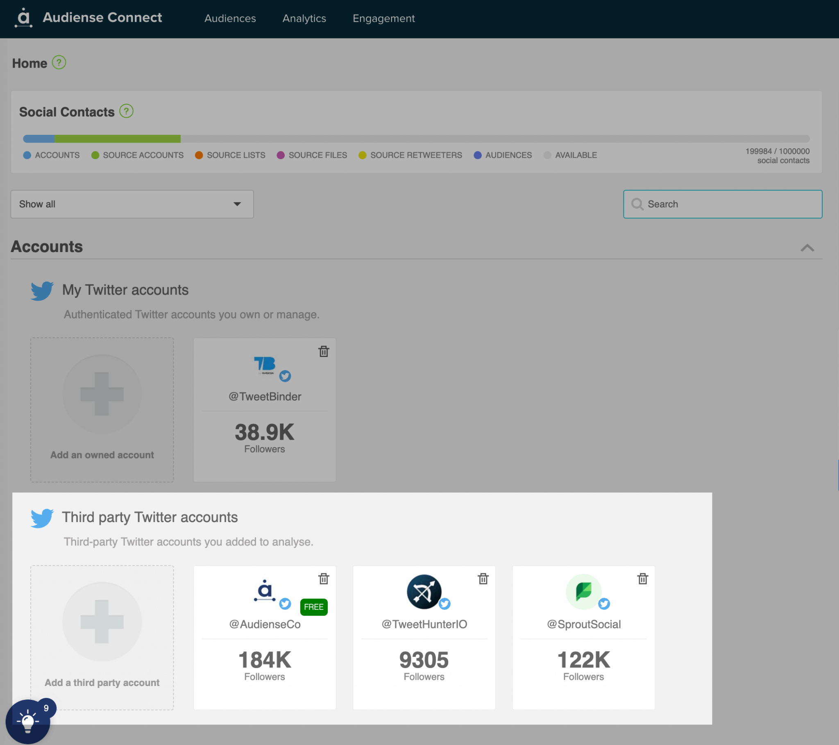Click the Search input field
The image size is (839, 745).
[x=723, y=204]
